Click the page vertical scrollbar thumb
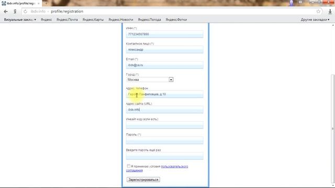 (332, 129)
